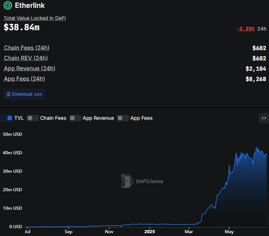Click the 0 USD axis label

[x=16, y=227]
